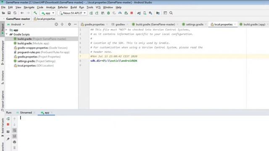
Task: Select settings.gradle in project tree
Action: [34, 61]
